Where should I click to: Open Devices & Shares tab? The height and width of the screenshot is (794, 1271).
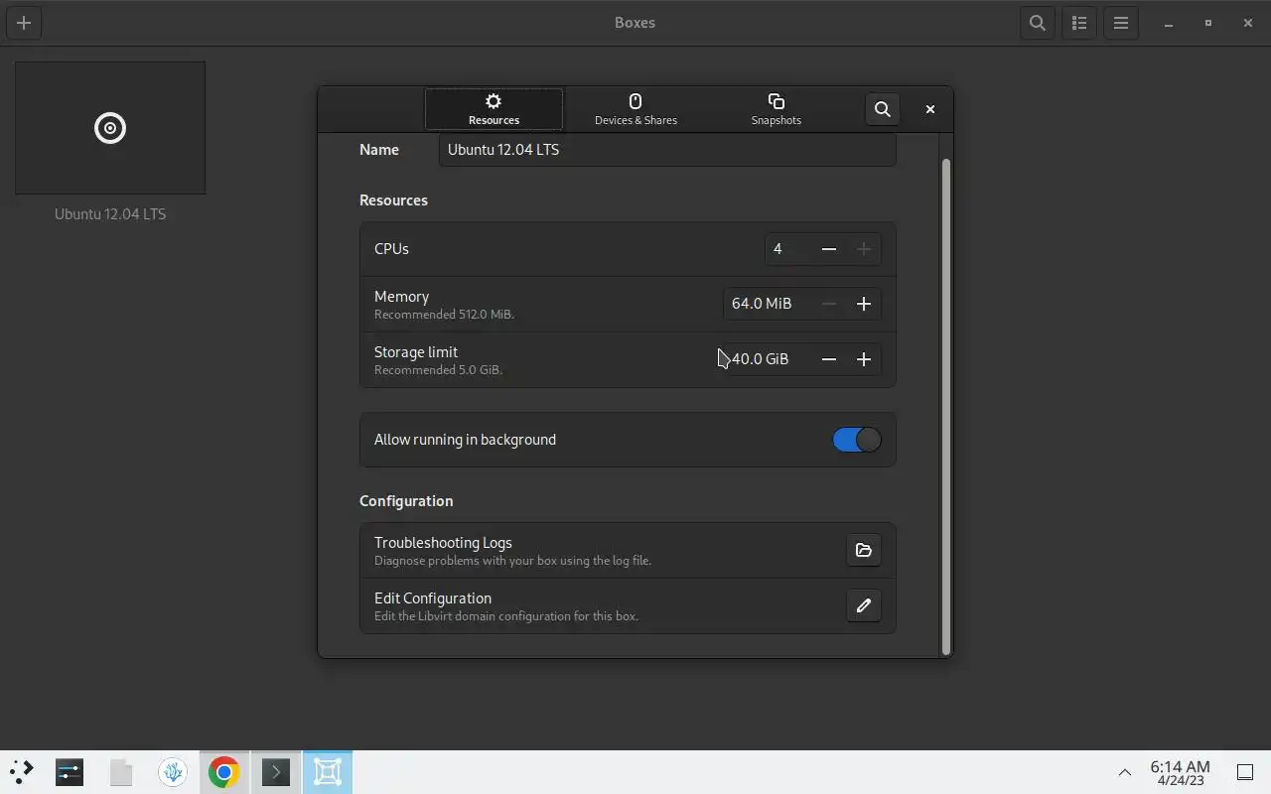[635, 109]
